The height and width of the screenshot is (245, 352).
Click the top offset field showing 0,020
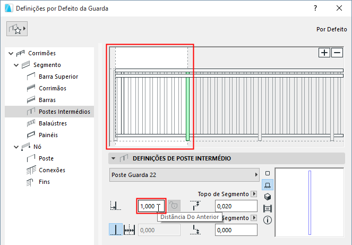coord(236,206)
